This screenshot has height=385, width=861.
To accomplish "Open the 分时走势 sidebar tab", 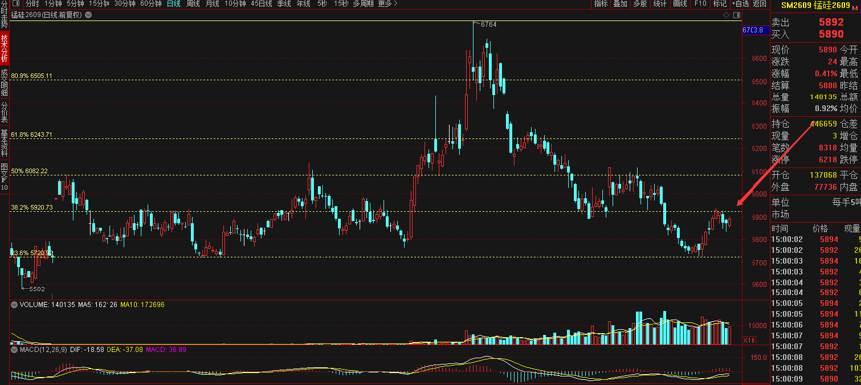I will 4,15.
